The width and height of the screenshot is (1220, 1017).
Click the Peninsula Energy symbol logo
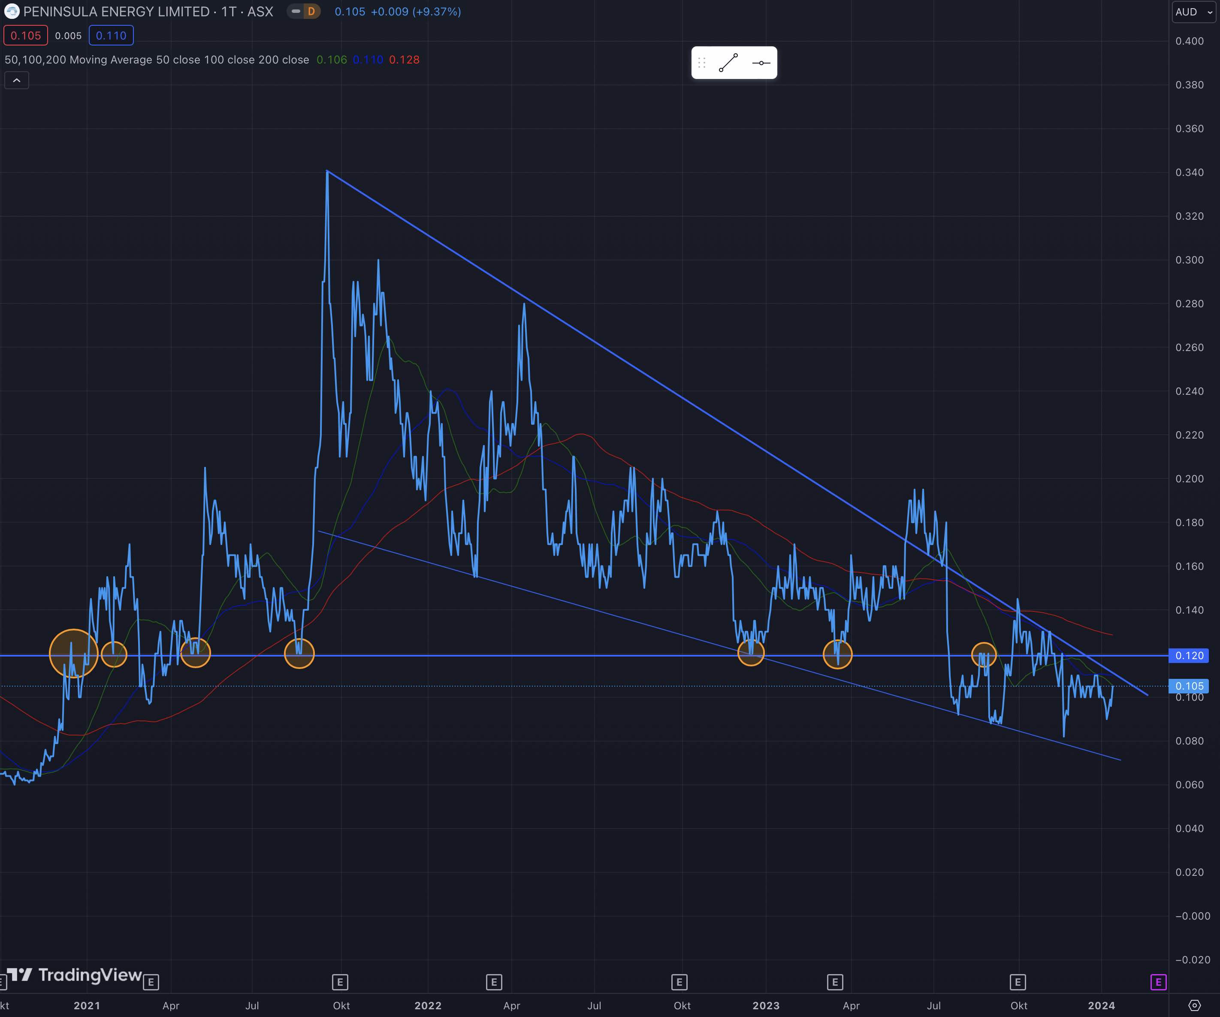point(12,12)
